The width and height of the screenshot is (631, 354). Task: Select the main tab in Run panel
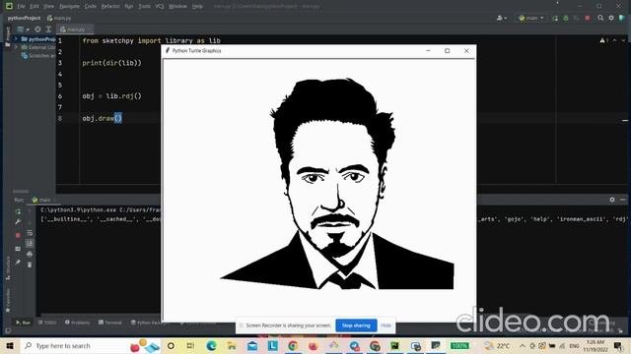(x=42, y=200)
